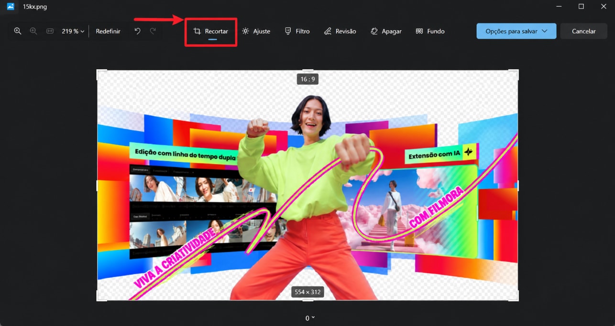
Task: Click the Photos app icon in title bar
Action: point(11,7)
